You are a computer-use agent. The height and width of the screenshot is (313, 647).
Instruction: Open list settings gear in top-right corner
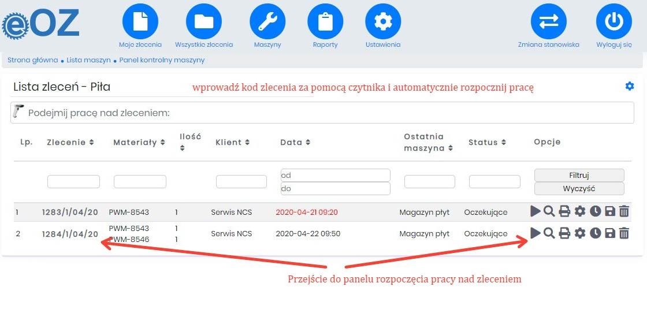coord(630,86)
